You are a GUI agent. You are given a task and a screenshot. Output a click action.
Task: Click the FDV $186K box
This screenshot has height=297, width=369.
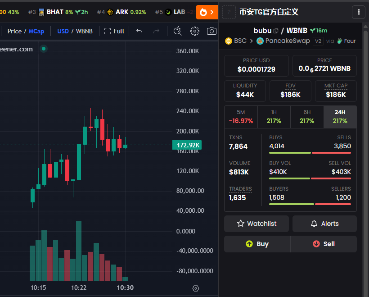click(x=290, y=91)
